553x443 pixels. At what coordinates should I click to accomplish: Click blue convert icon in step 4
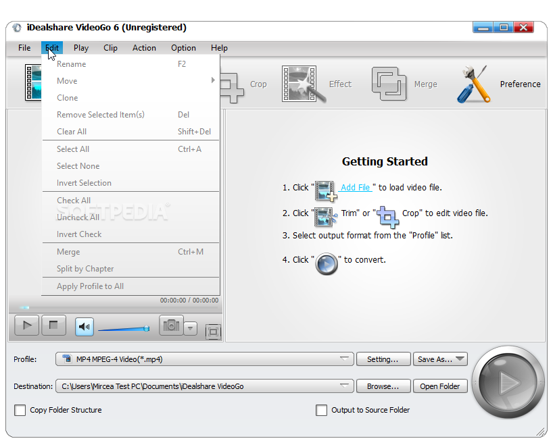(x=327, y=263)
